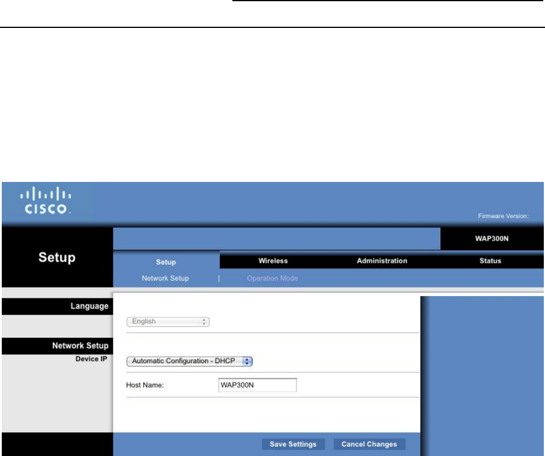Click the Cancel Changes button

click(369, 444)
